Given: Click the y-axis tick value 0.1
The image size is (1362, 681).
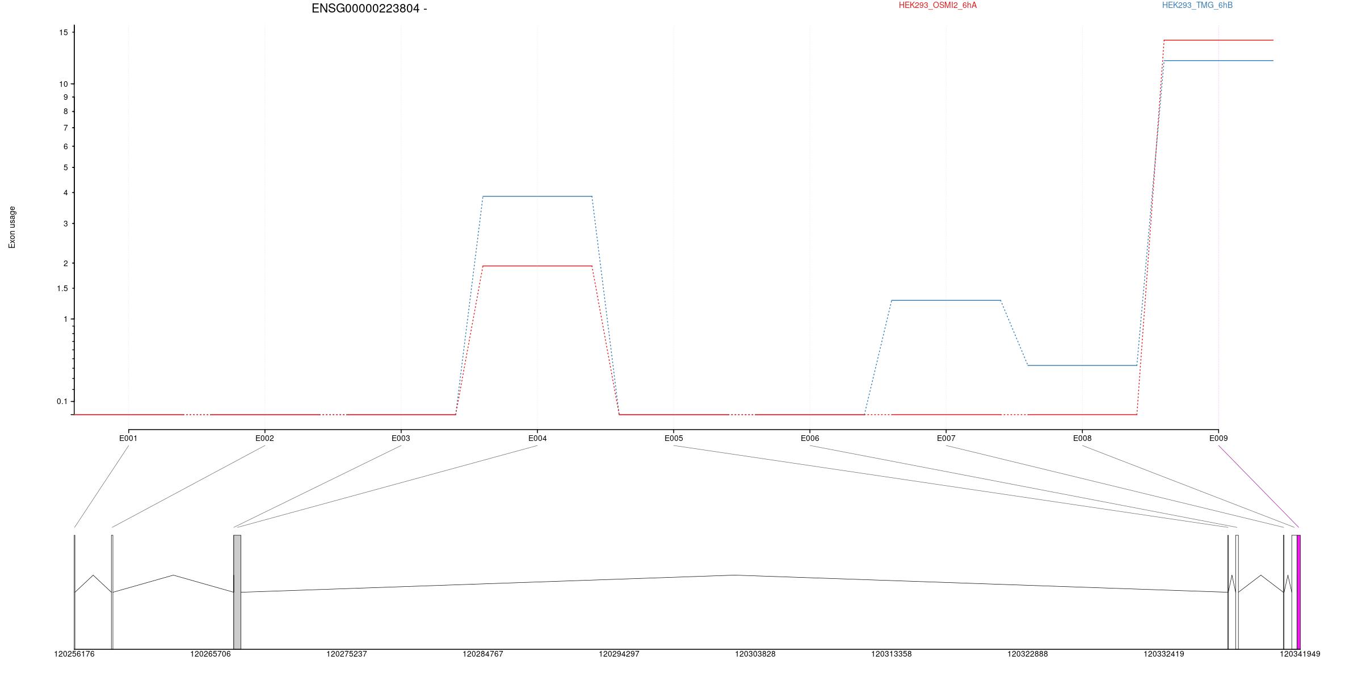Looking at the screenshot, I should (x=62, y=402).
